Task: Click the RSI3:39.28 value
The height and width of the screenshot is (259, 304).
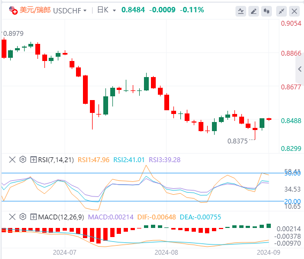Action: coord(165,160)
